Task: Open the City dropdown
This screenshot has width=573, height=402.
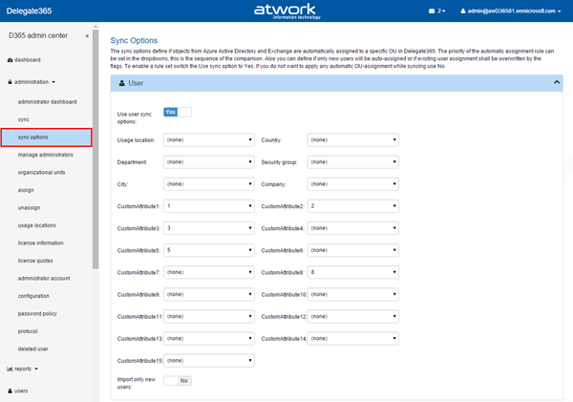Action: coord(208,184)
